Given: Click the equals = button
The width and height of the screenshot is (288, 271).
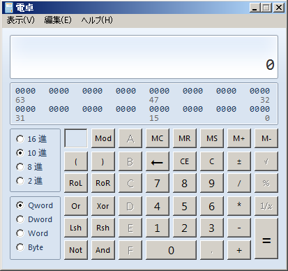Looking at the screenshot, I should [x=266, y=239].
